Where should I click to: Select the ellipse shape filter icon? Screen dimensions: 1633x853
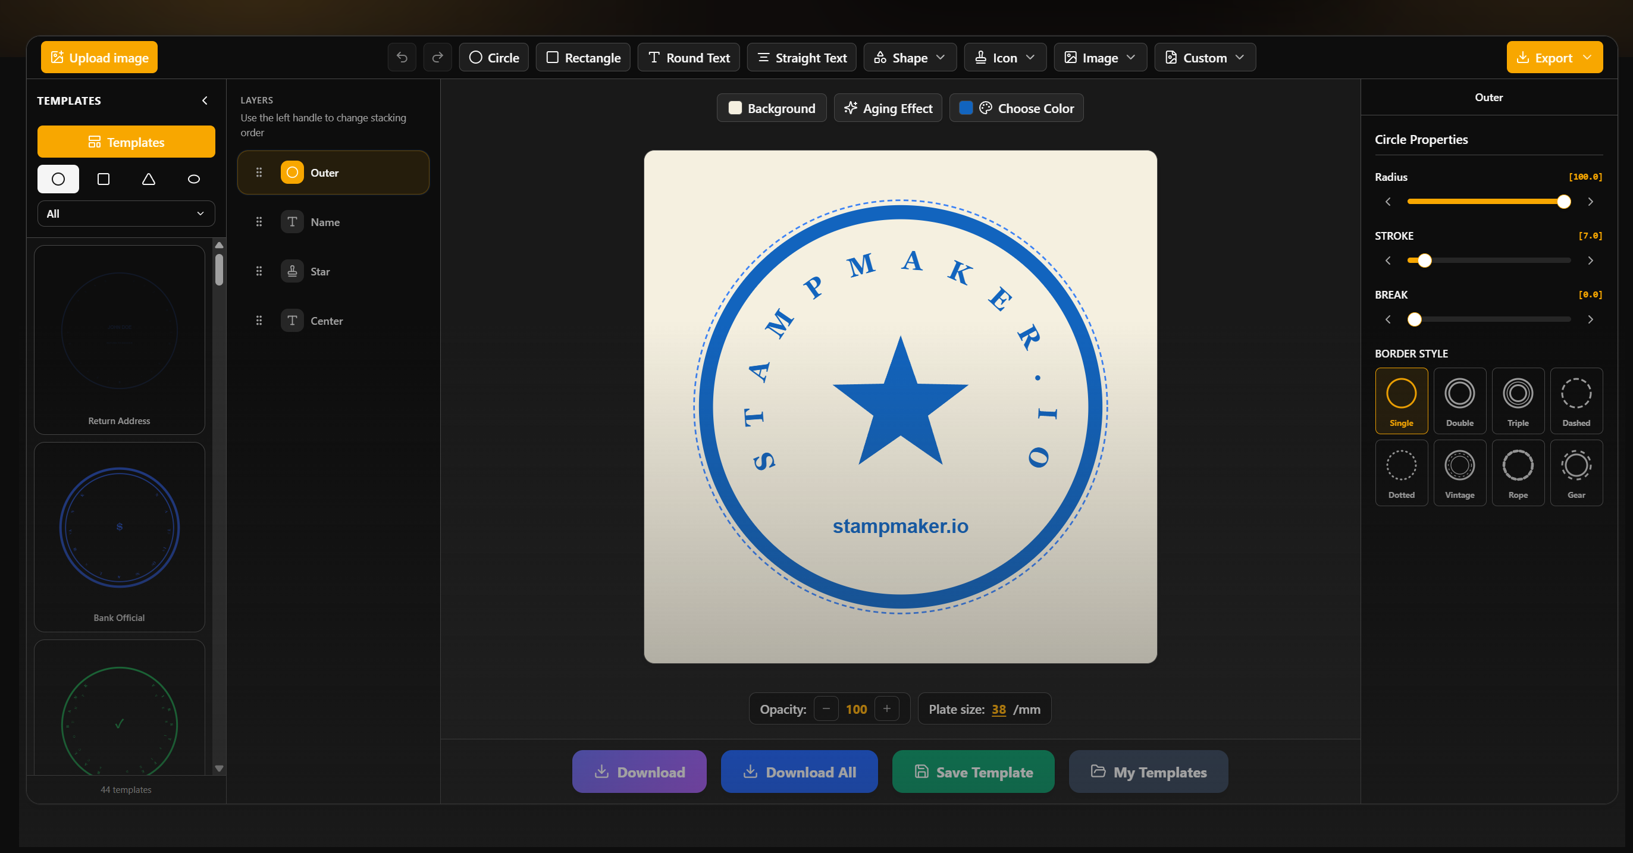pos(194,180)
